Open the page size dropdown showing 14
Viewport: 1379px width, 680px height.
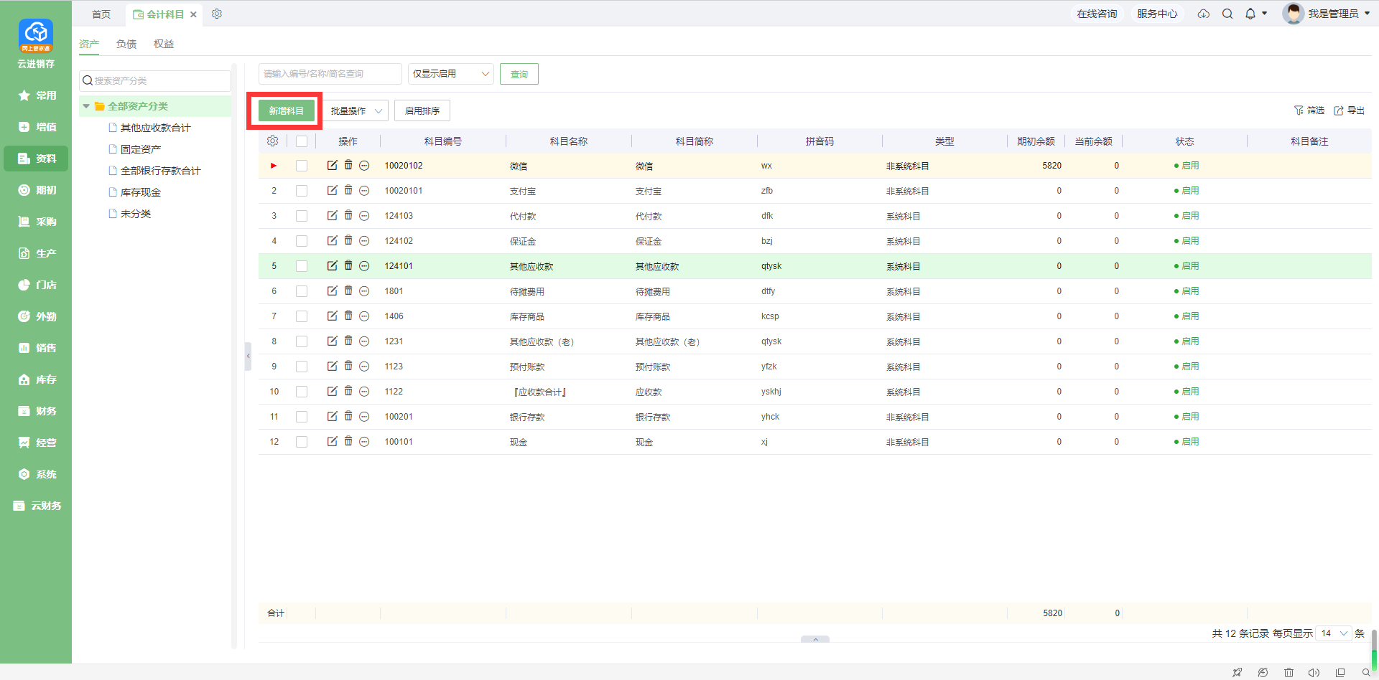1334,633
